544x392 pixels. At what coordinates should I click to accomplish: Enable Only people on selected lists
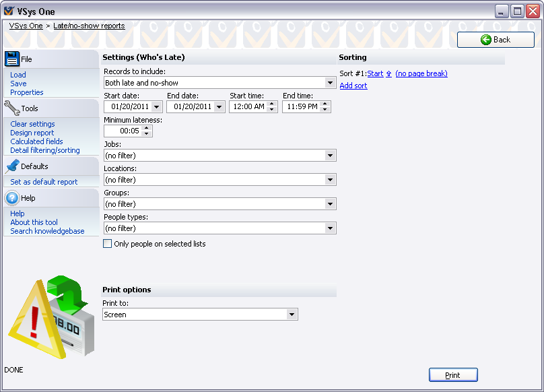(108, 244)
